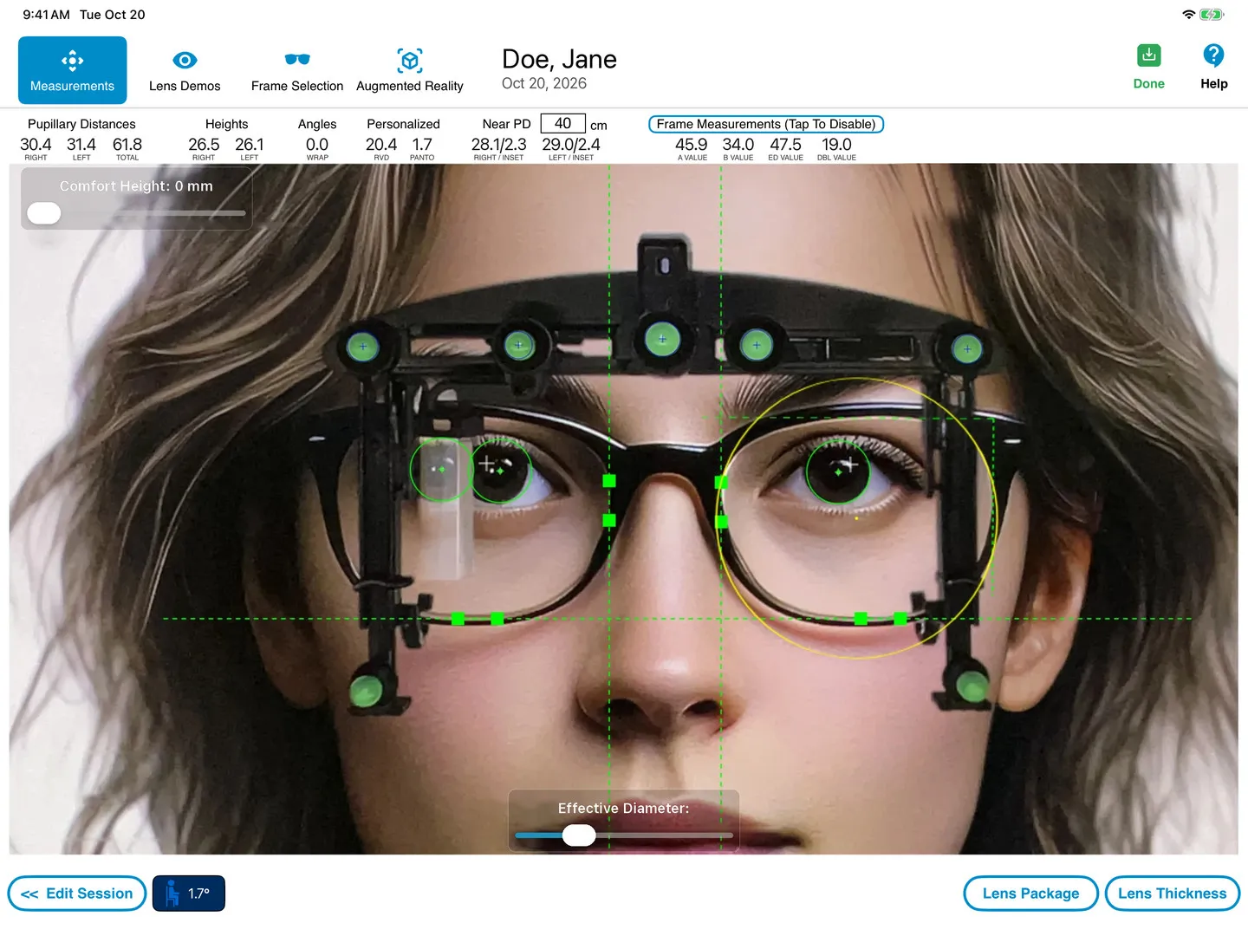This screenshot has height=936, width=1248.
Task: Open the Measurements tab
Action: point(73,70)
